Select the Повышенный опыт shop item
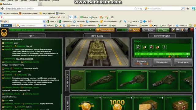The width and height of the screenshot is (196, 110). click(86, 103)
